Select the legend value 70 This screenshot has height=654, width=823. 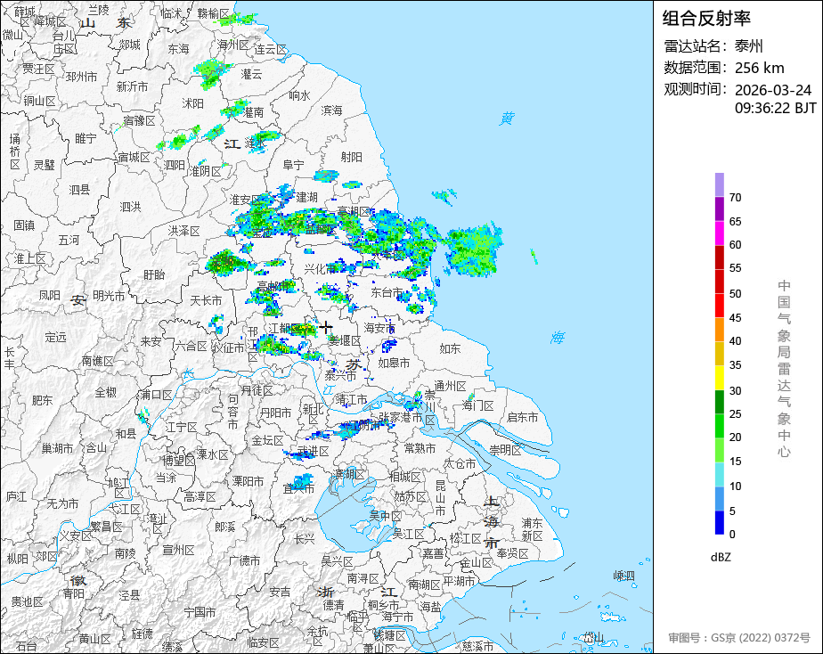coord(735,197)
